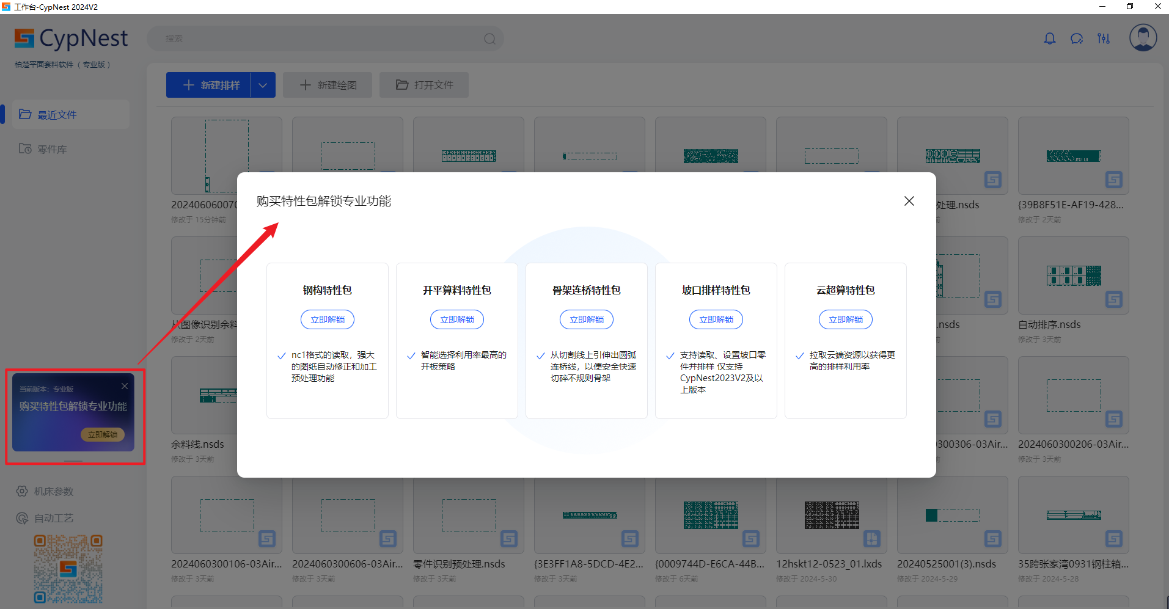
Task: Open the 35跨张家湾0931钢柱箱... file thumbnail
Action: pos(1073,515)
